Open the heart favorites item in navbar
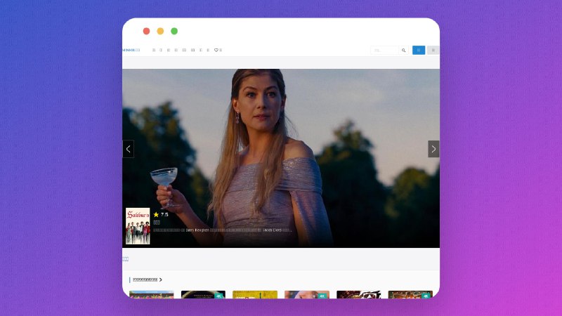The image size is (562, 316). pyautogui.click(x=217, y=51)
